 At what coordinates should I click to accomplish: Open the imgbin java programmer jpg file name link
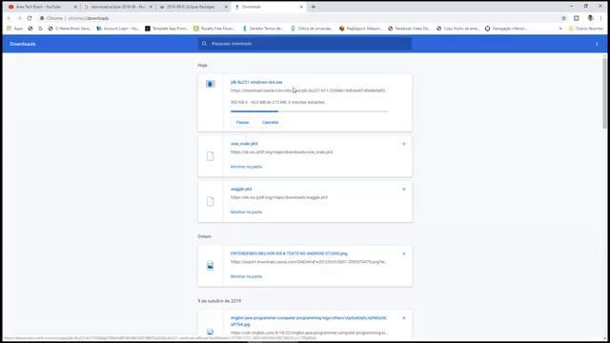[x=309, y=321]
